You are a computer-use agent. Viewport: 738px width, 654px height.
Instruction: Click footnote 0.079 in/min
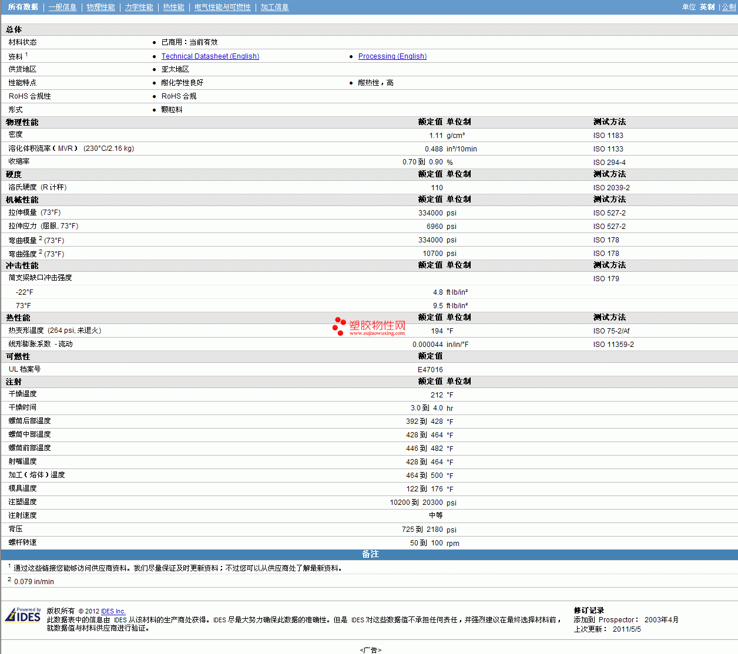34,582
